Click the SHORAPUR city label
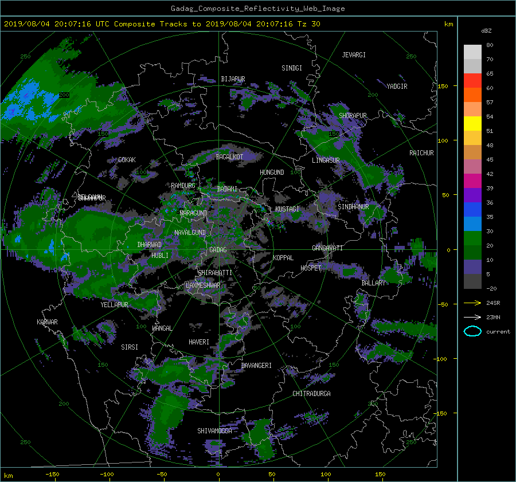Screen dimensions: 516x482 [353, 116]
